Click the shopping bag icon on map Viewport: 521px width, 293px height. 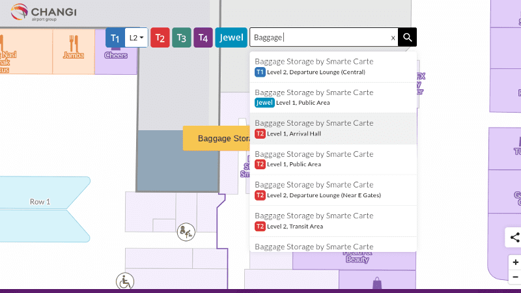pos(377,283)
